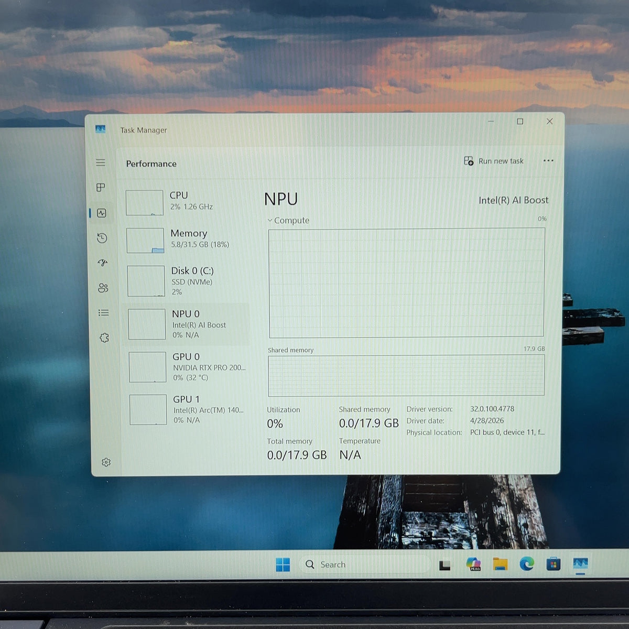
Task: Click the Physical location PCI bus text
Action: coord(507,432)
